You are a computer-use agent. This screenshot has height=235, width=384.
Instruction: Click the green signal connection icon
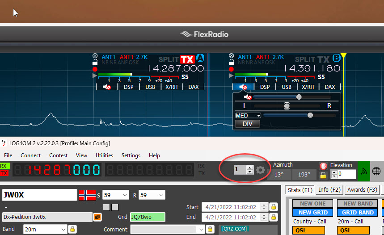(364, 172)
